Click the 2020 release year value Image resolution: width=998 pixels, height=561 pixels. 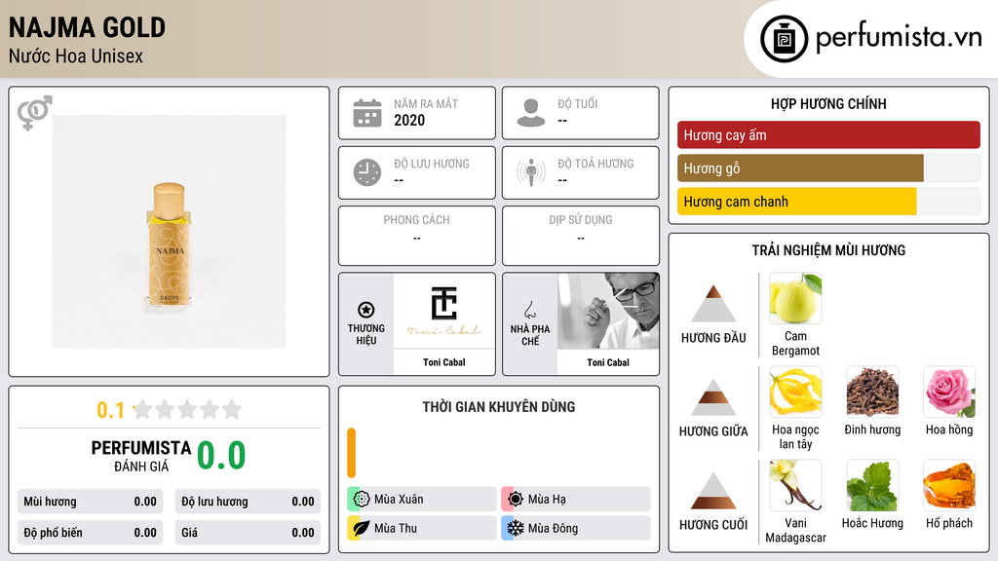coord(409,120)
